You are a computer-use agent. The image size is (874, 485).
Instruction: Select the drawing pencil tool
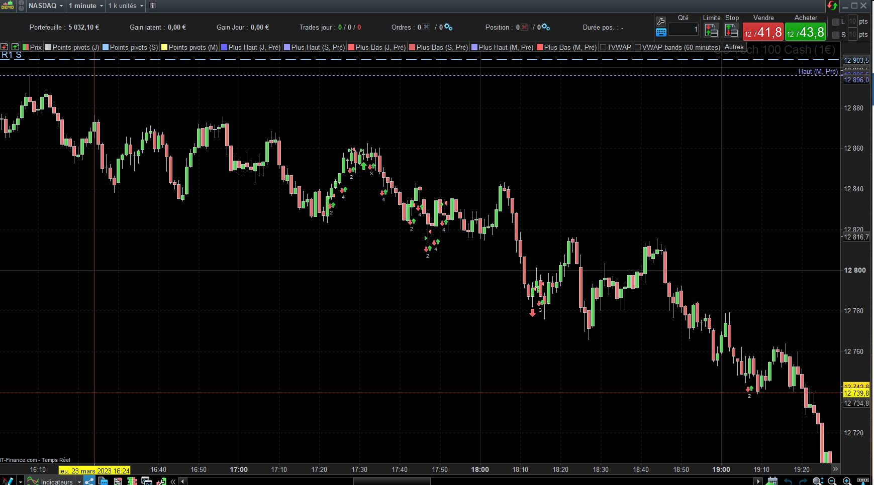click(x=8, y=481)
